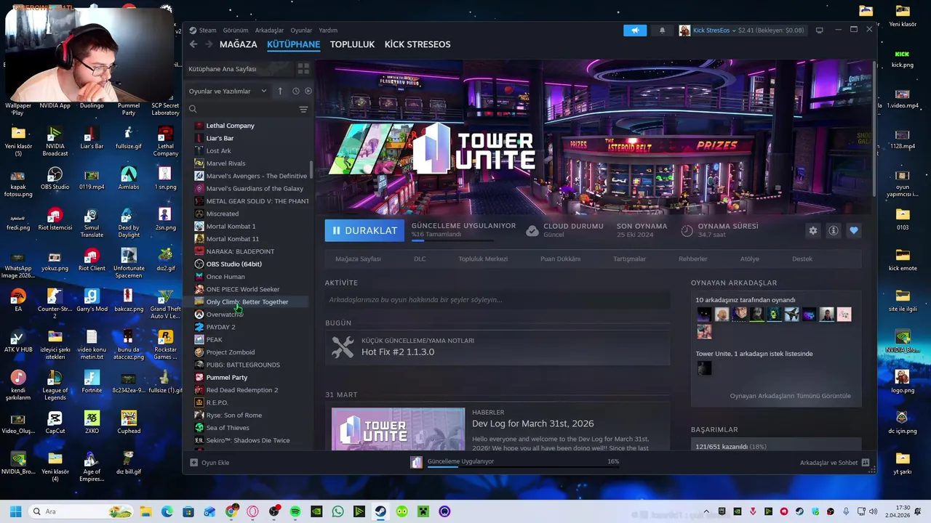Screen dimensions: 931x523
Task: Open the Atölye link
Action: coord(749,259)
